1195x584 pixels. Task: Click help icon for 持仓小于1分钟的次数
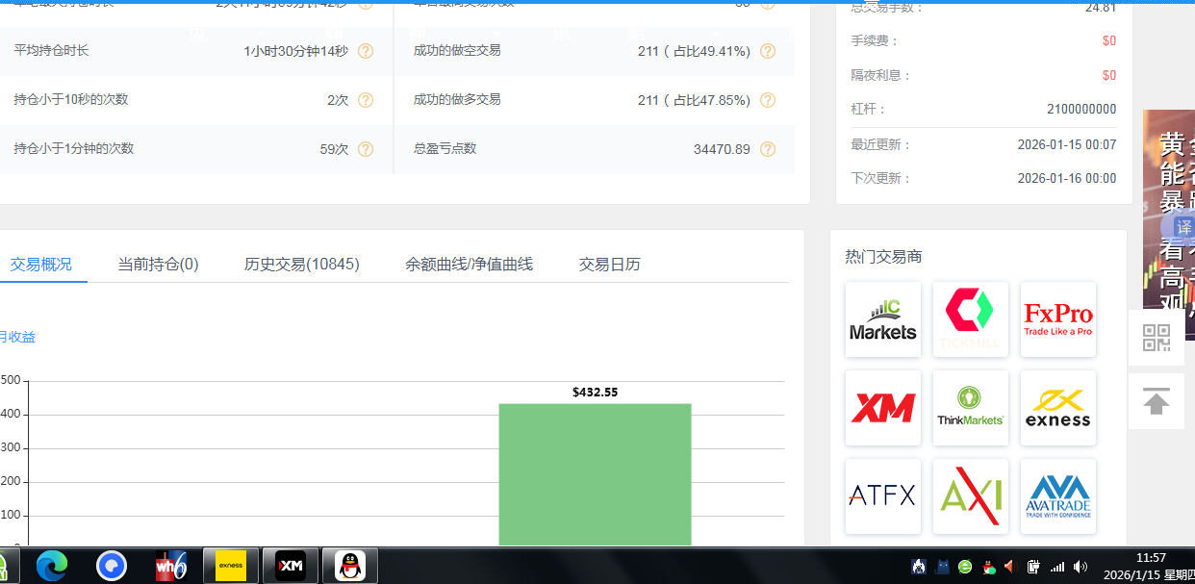click(x=366, y=149)
